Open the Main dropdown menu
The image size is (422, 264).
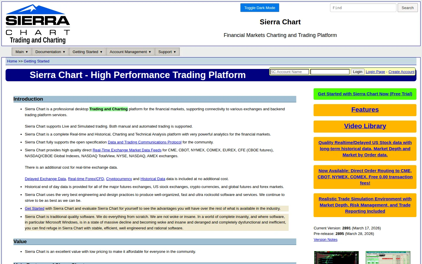click(22, 52)
